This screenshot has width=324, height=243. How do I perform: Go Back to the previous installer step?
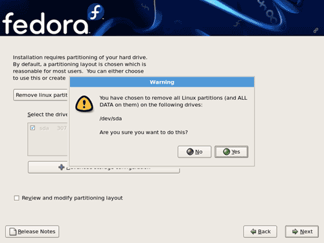pyautogui.click(x=260, y=231)
